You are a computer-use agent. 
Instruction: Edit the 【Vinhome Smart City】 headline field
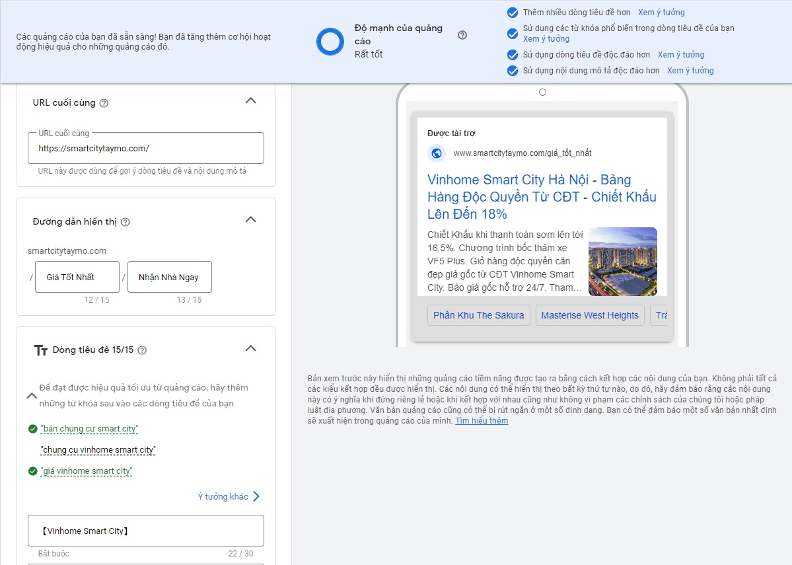146,531
